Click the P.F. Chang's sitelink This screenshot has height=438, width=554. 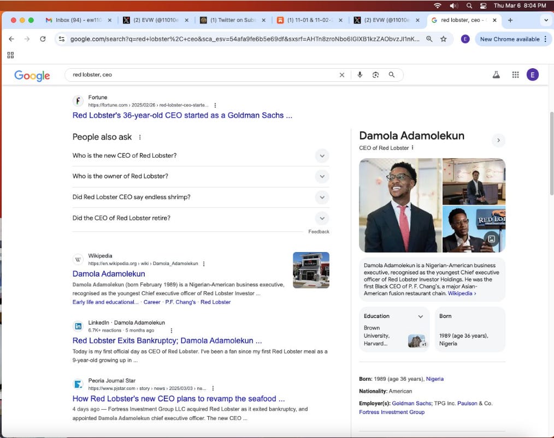point(180,302)
